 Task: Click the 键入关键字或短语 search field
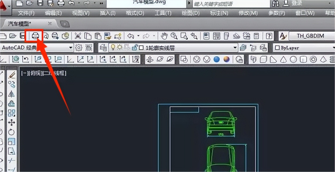pyautogui.click(x=219, y=3)
